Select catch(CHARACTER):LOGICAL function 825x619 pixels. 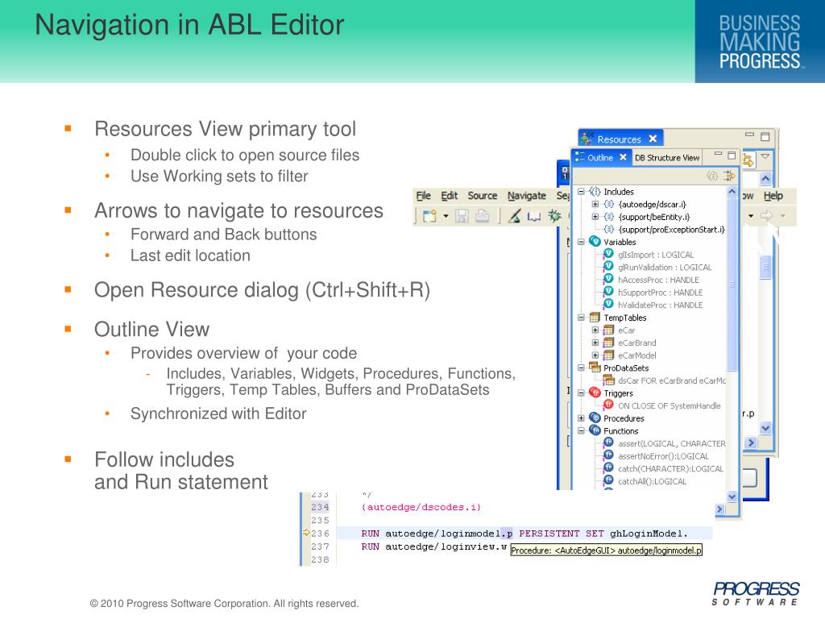(x=670, y=469)
